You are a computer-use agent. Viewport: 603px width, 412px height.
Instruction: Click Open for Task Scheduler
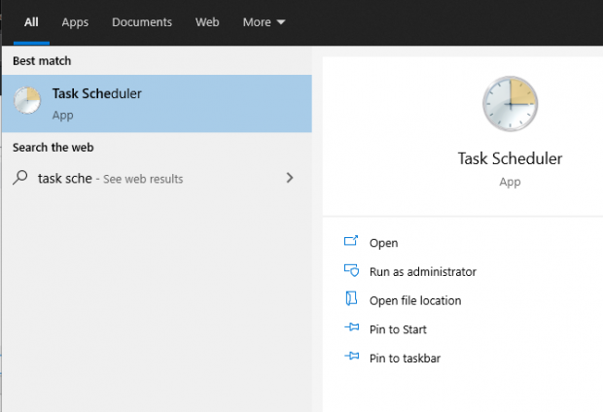point(383,243)
